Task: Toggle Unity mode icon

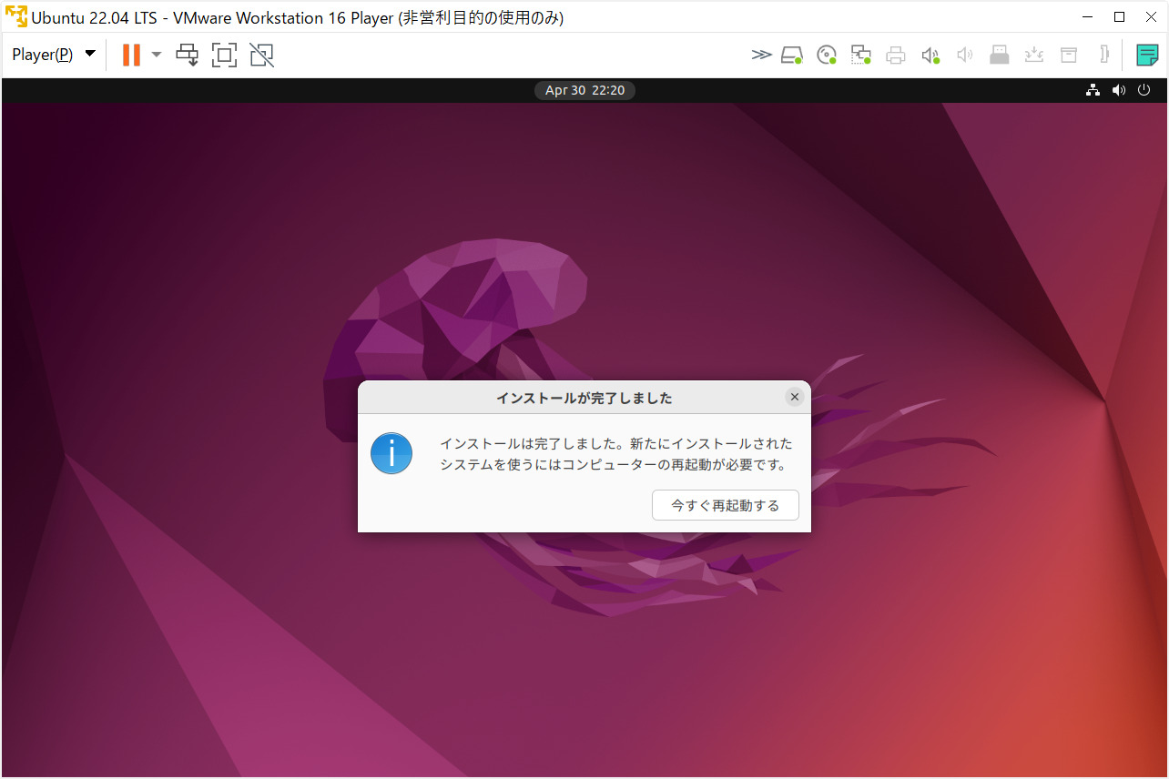Action: (x=262, y=56)
